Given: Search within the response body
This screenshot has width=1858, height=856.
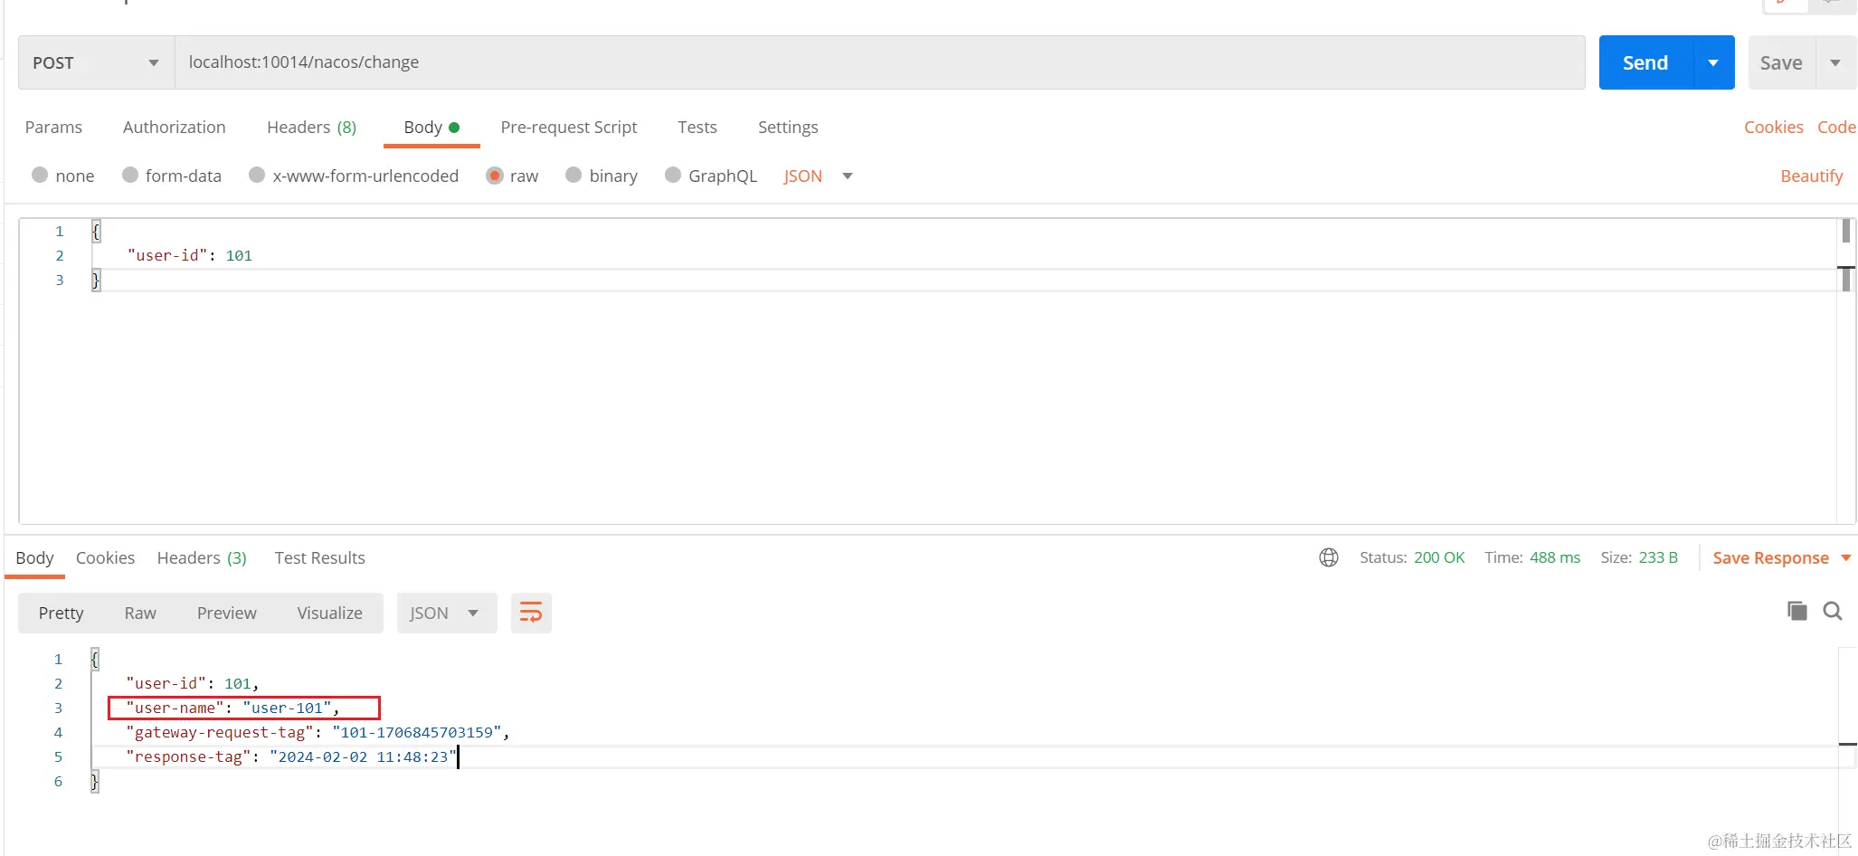Looking at the screenshot, I should click(1833, 611).
